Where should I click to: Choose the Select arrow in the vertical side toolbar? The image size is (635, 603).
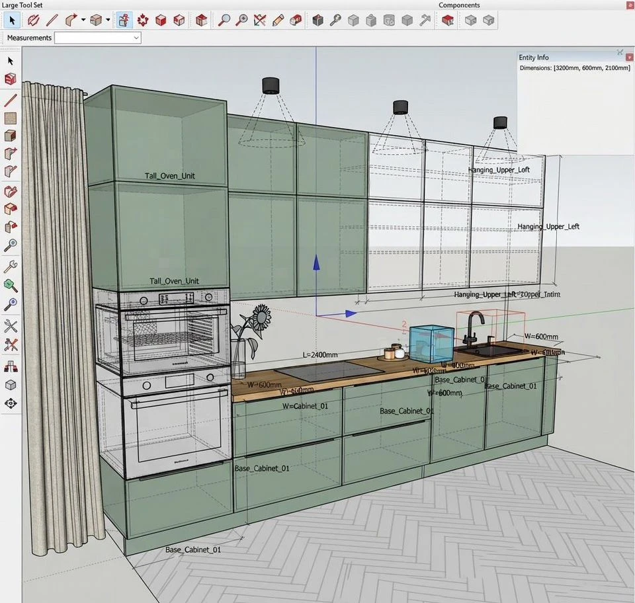point(11,61)
